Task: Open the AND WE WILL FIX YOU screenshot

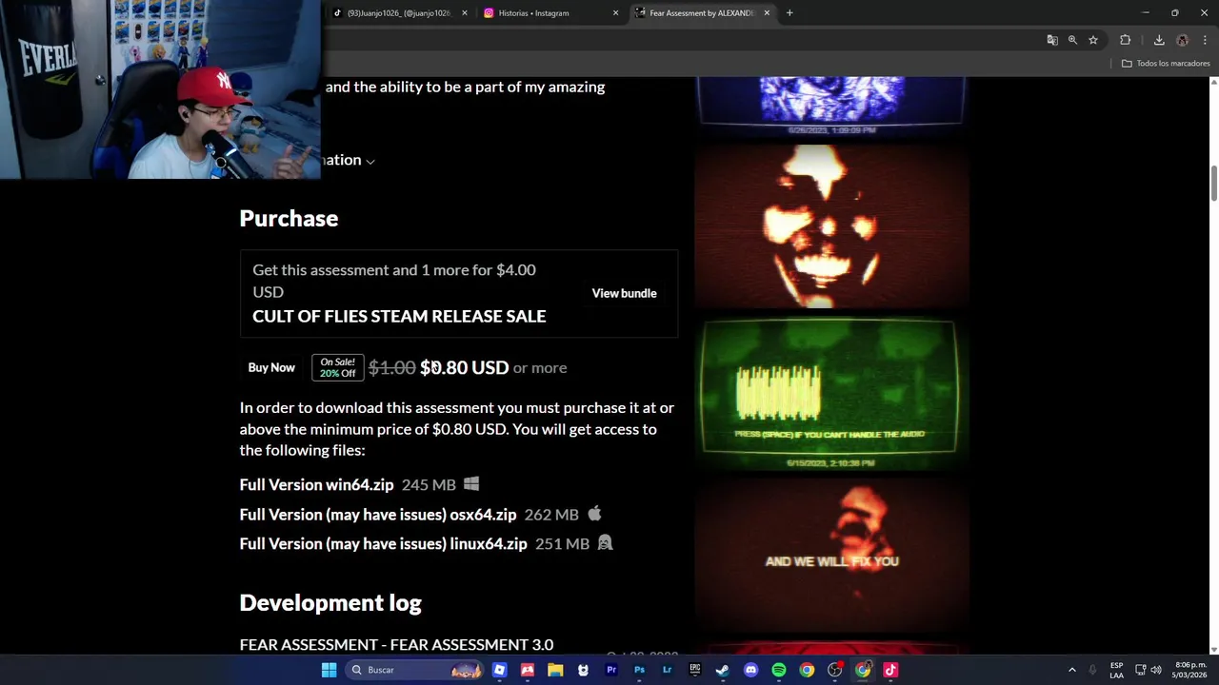Action: 831,557
